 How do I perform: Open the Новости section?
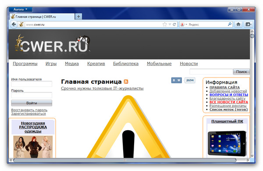point(189,64)
